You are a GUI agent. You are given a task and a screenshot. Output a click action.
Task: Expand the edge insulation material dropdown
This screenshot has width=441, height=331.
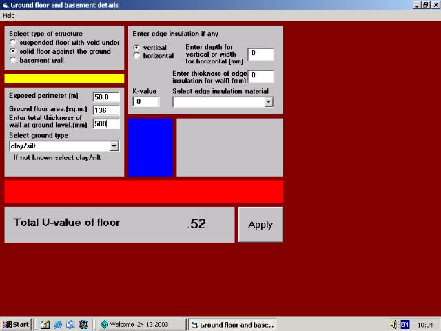pos(269,102)
